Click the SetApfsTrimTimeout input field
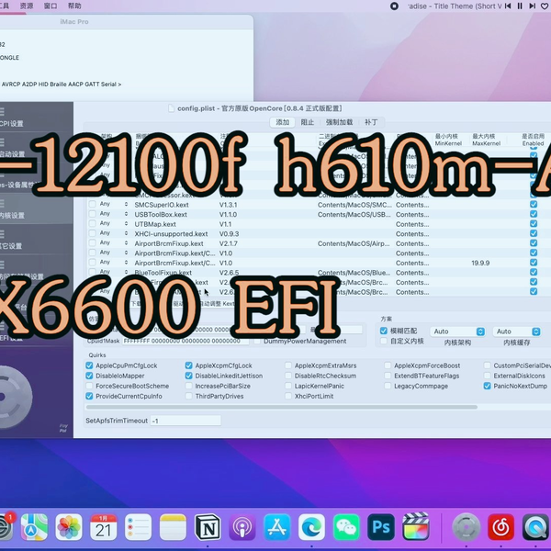The height and width of the screenshot is (551, 551). pos(186,421)
